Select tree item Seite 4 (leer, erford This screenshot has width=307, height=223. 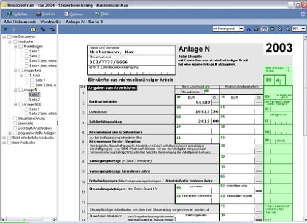point(43,66)
